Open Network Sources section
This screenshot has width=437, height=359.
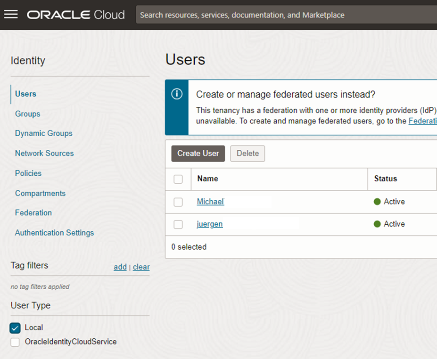point(44,153)
